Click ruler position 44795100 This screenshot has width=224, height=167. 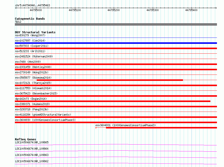pos(75,10)
